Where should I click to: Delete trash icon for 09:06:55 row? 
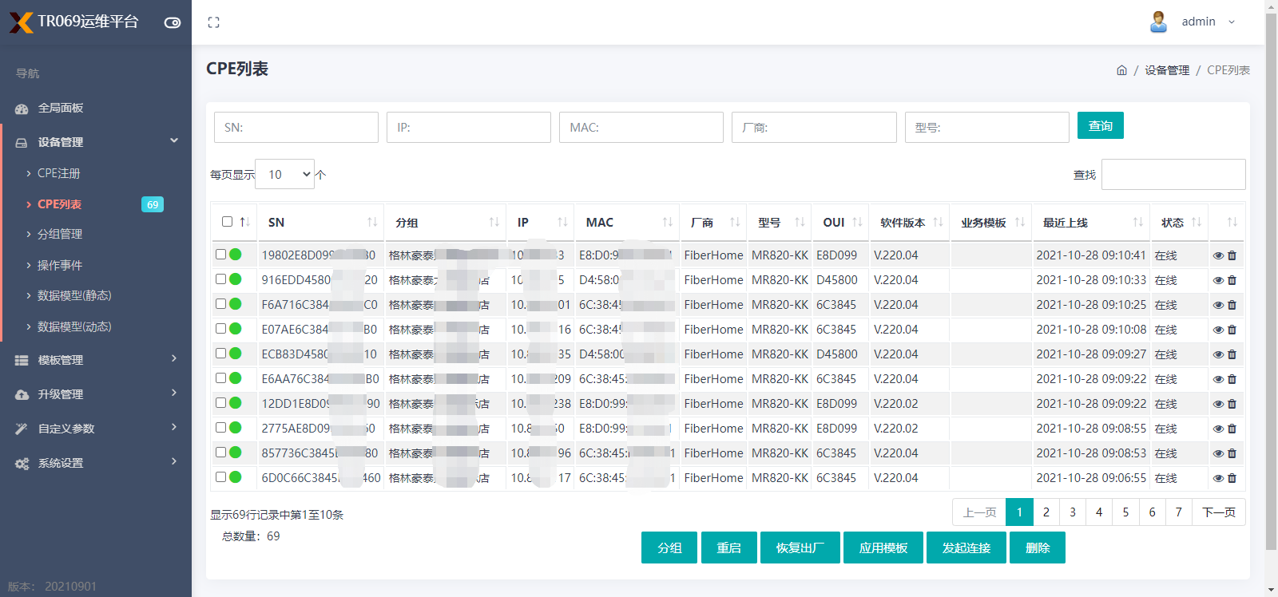[x=1232, y=479]
